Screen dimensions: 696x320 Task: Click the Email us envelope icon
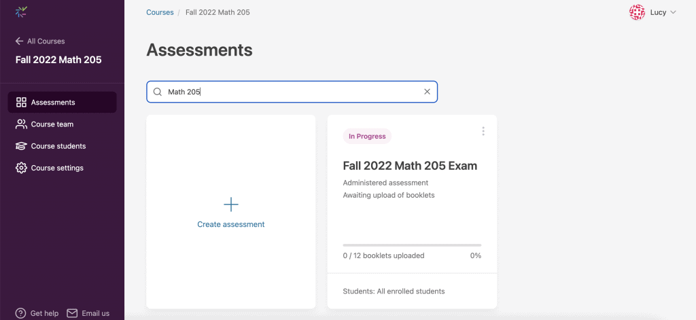[72, 313]
